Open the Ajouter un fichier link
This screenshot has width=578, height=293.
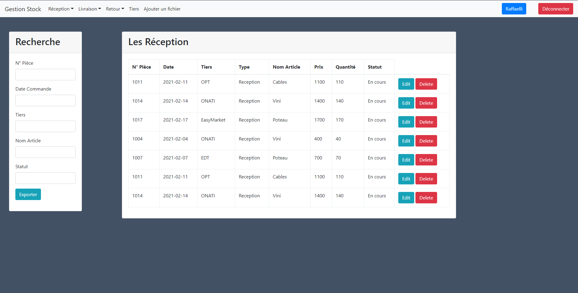tap(162, 9)
